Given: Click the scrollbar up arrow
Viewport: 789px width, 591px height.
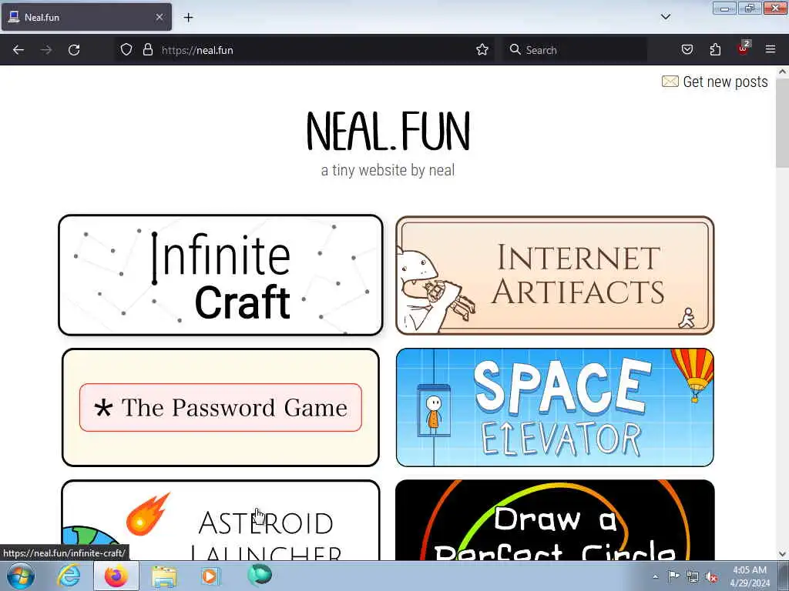Looking at the screenshot, I should click(x=782, y=72).
